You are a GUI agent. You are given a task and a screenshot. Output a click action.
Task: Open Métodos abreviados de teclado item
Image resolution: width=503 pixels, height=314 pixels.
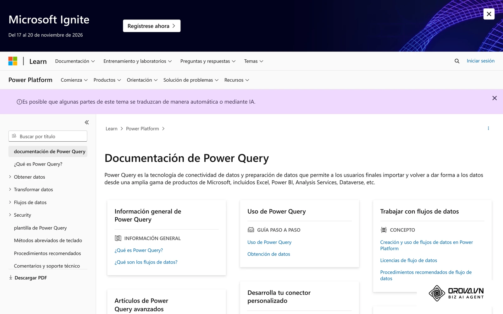pyautogui.click(x=48, y=241)
